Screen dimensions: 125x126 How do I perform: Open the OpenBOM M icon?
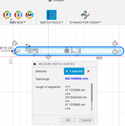pos(30,15)
